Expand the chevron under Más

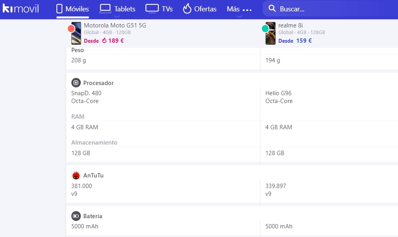[x=239, y=16]
